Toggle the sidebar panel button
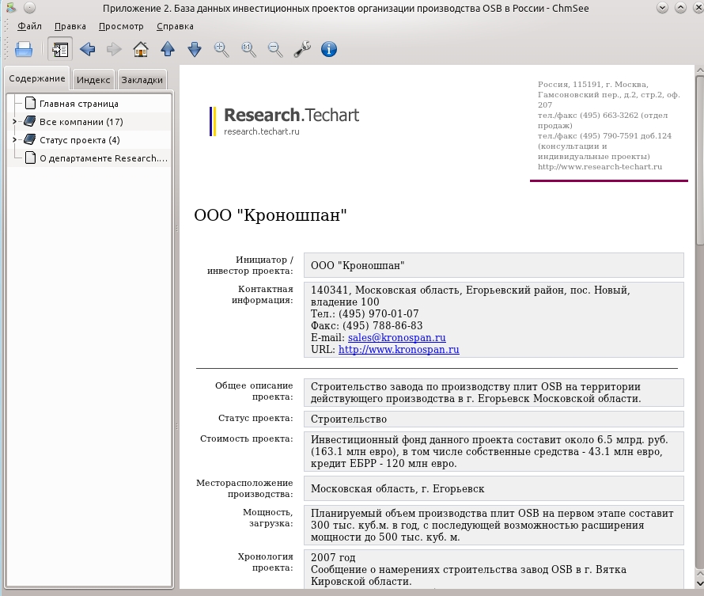Image resolution: width=704 pixels, height=596 pixels. [x=59, y=49]
